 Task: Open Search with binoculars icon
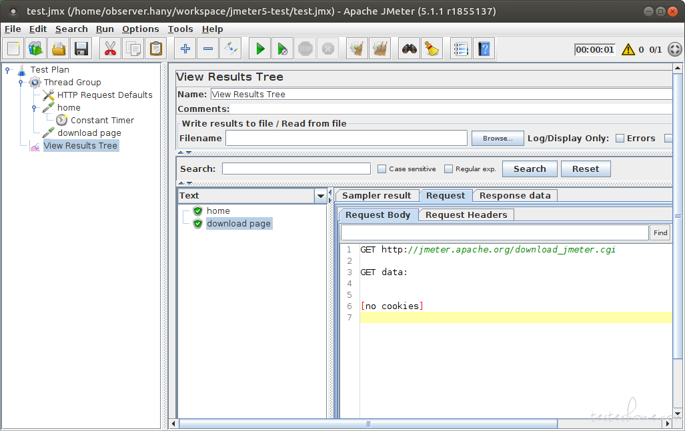(410, 49)
